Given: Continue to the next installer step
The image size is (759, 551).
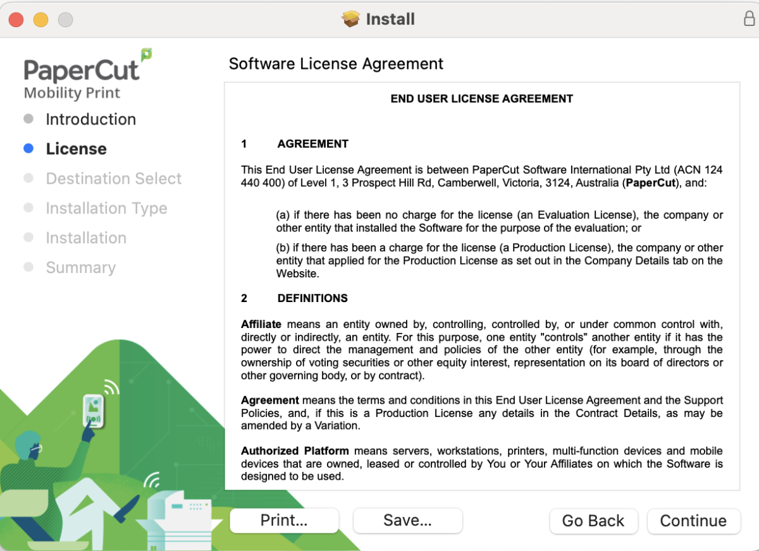Looking at the screenshot, I should coord(693,521).
